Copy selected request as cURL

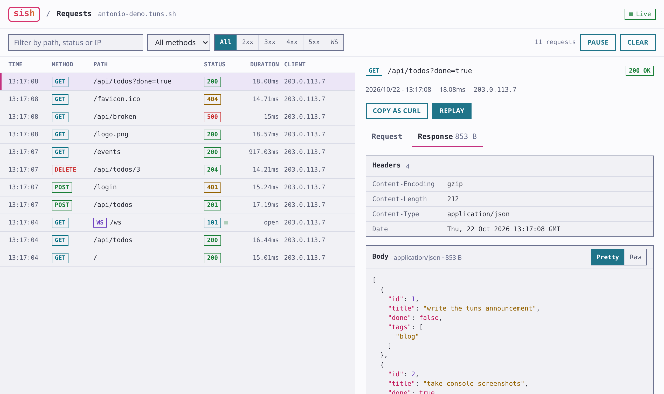(397, 111)
